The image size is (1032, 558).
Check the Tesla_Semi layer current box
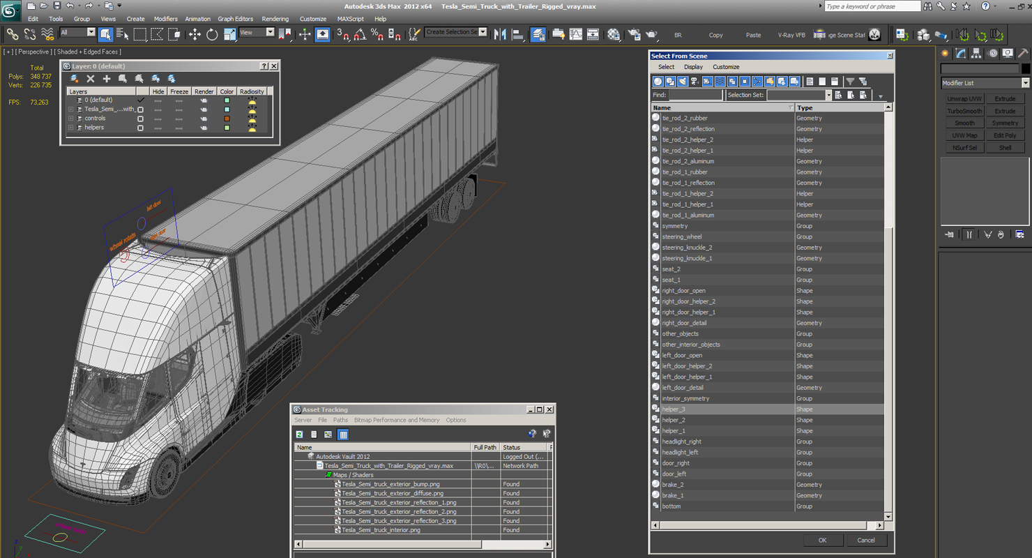140,110
